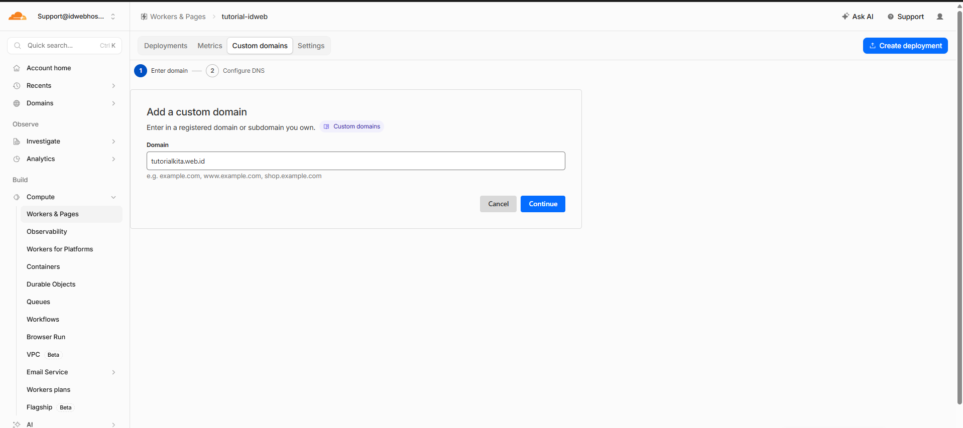The image size is (963, 428).
Task: Open Account home
Action: [49, 68]
